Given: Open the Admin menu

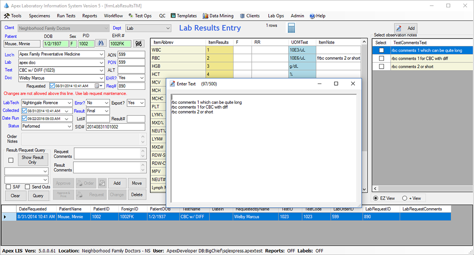Looking at the screenshot, I should (297, 16).
